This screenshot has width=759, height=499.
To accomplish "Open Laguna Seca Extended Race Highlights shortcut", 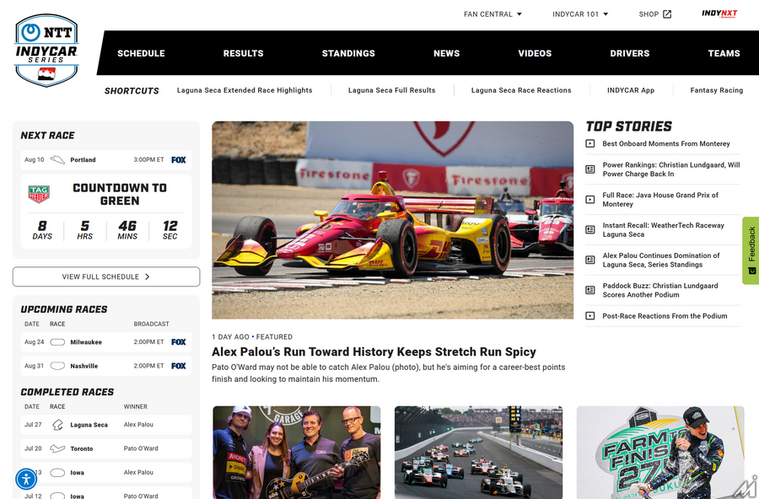I will 245,90.
